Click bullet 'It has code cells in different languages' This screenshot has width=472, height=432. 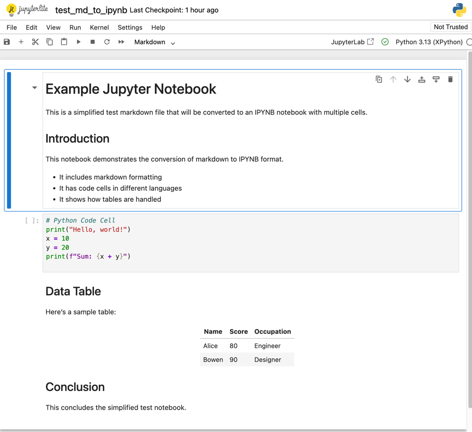pyautogui.click(x=120, y=188)
